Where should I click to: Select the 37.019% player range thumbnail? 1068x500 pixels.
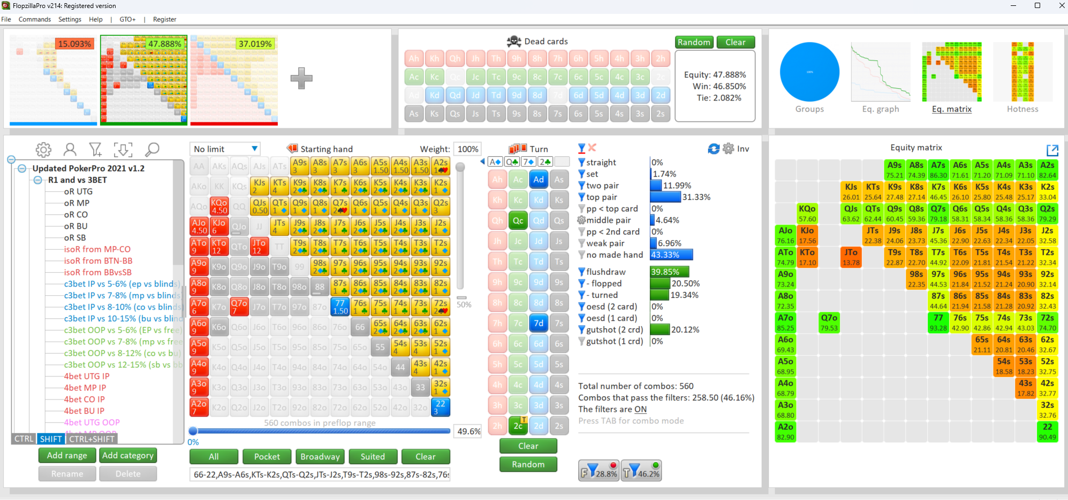[x=234, y=80]
